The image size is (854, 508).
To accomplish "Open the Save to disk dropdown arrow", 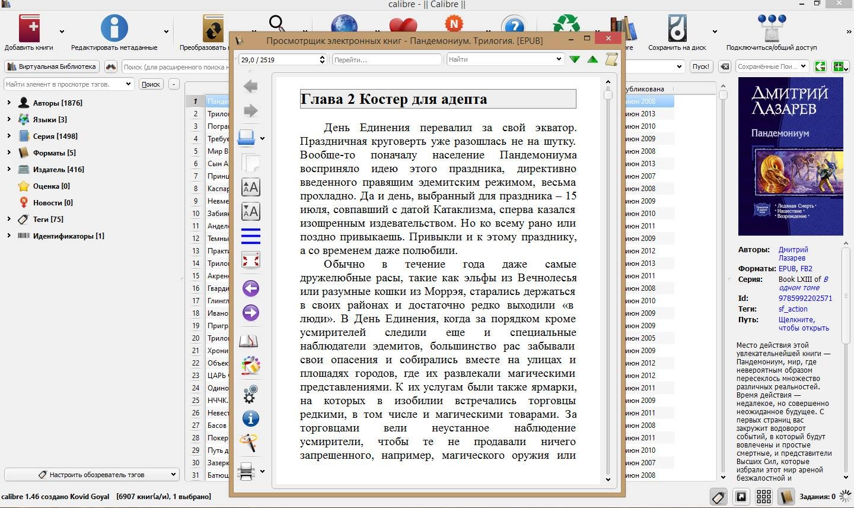I will [x=715, y=31].
